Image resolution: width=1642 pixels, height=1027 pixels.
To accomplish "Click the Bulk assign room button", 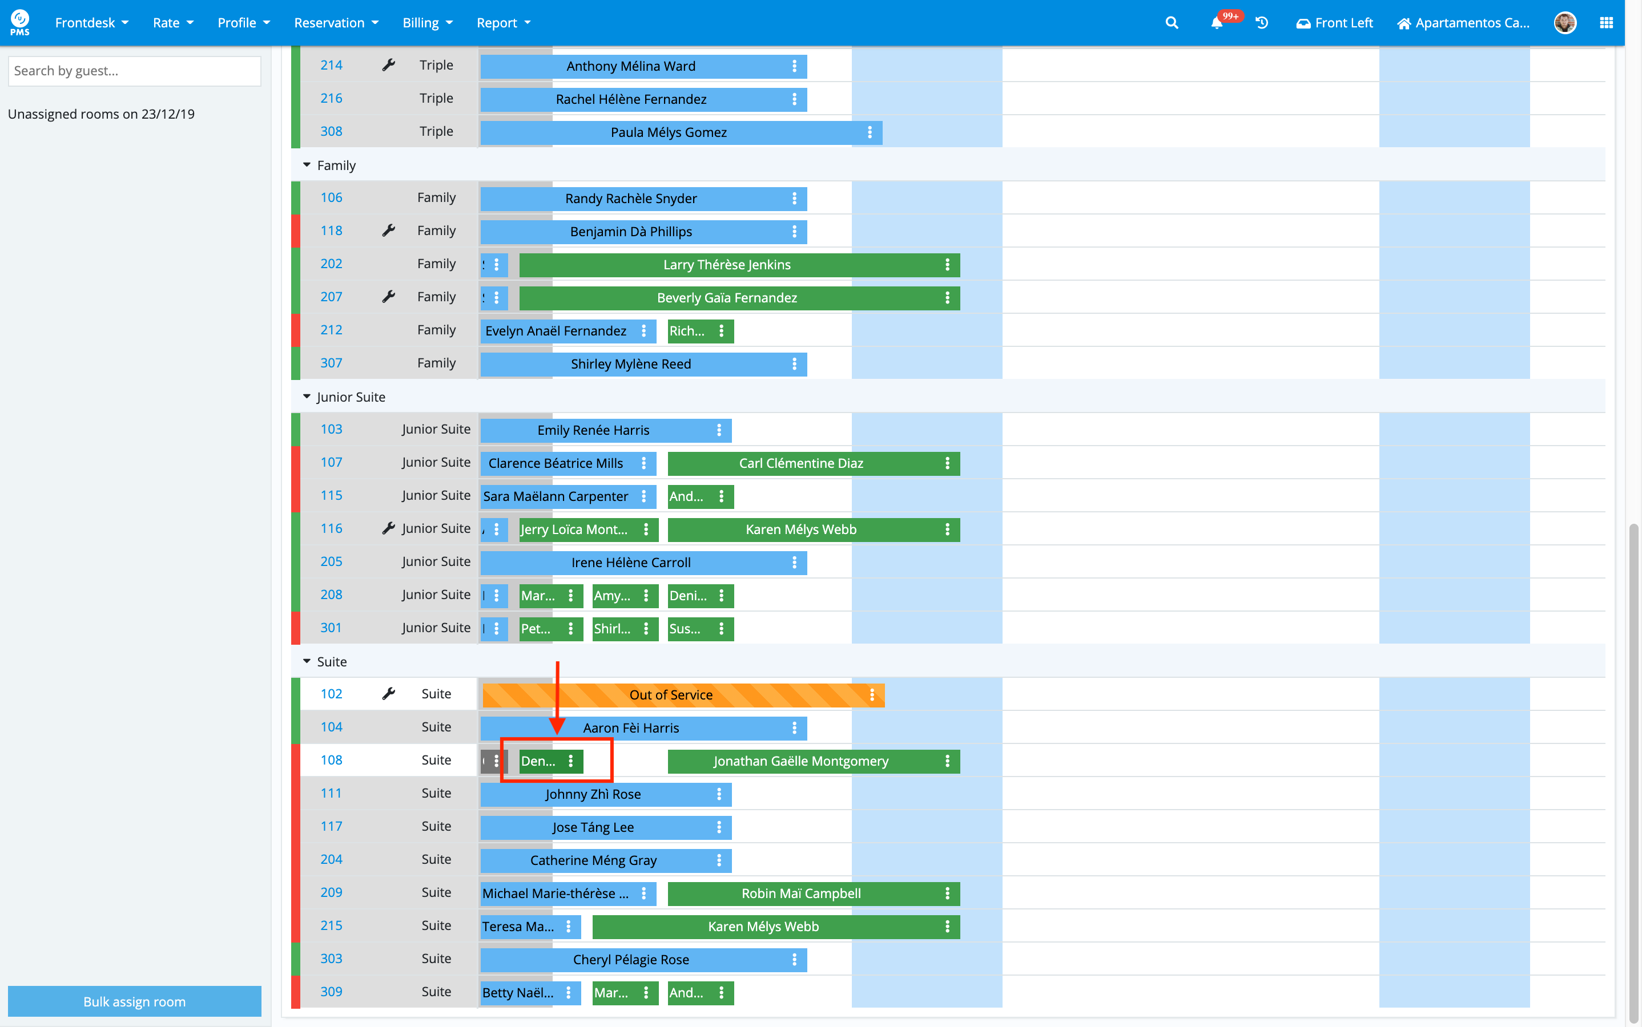I will pos(134,1001).
